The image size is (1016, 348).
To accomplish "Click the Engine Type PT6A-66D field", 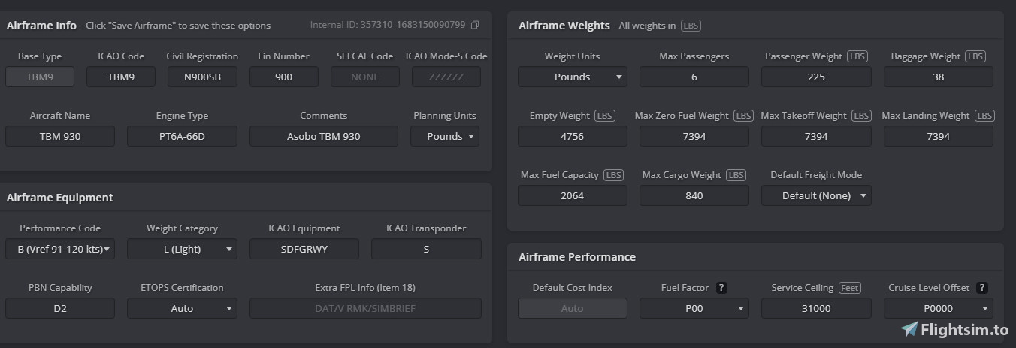I will [182, 136].
